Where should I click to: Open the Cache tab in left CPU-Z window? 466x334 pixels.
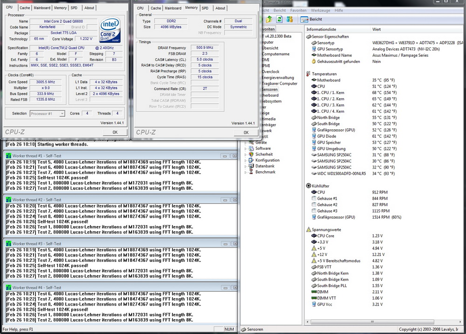pos(25,8)
